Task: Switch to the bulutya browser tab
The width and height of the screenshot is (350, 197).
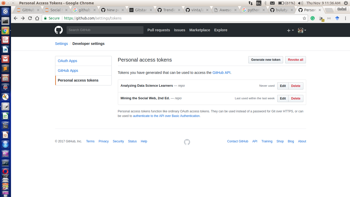Action: click(281, 10)
